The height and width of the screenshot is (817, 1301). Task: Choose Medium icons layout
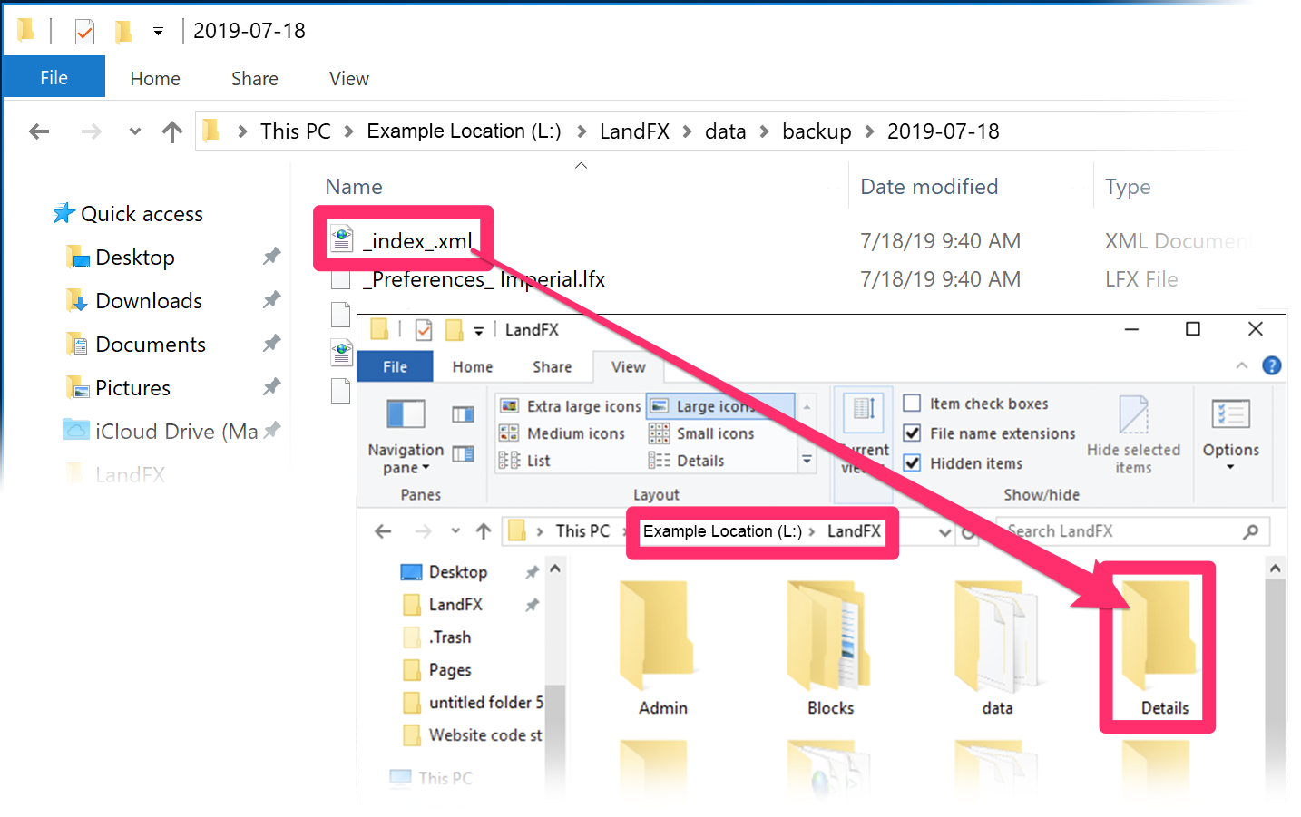coord(562,433)
